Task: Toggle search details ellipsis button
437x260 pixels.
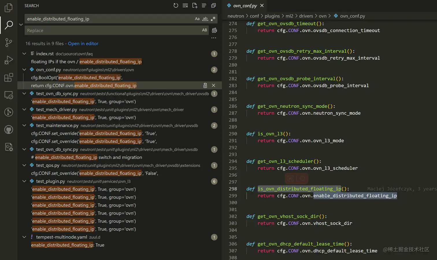Action: point(214,38)
